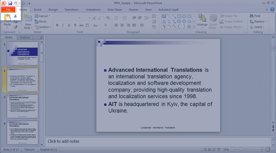Click the Cut scissors icon
The image size is (276, 153).
coord(15,16)
